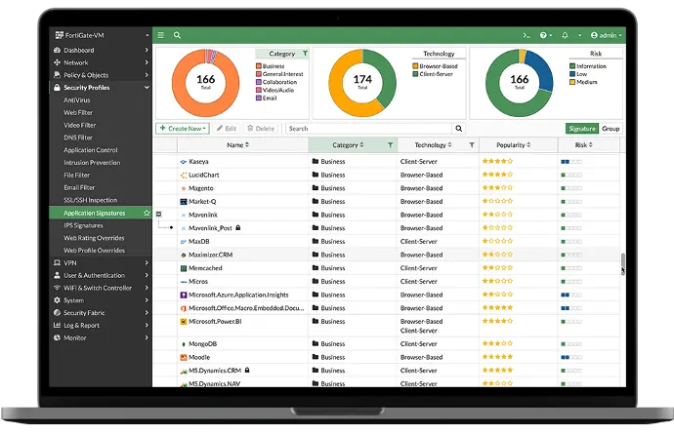
Task: Open SSL/SSH Inspection in the sidebar
Action: 90,200
